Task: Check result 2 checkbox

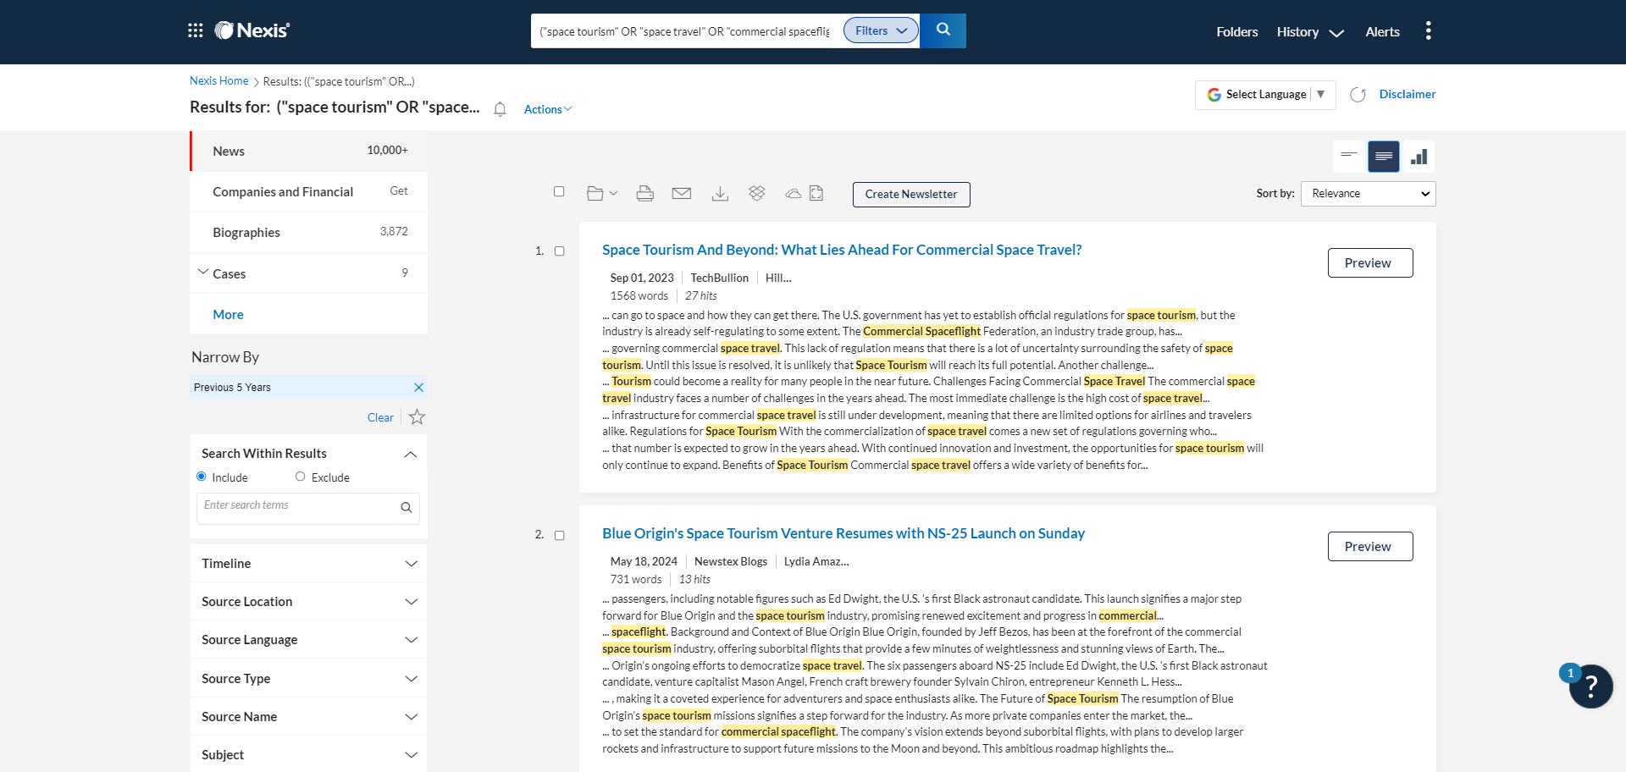Action: coord(559,536)
